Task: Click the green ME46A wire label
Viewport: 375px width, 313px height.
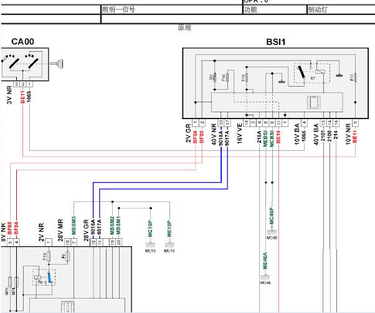Action: tap(265, 261)
